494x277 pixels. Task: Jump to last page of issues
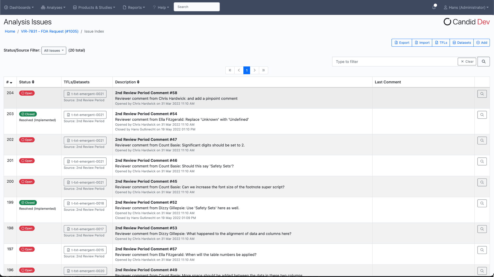[263, 70]
